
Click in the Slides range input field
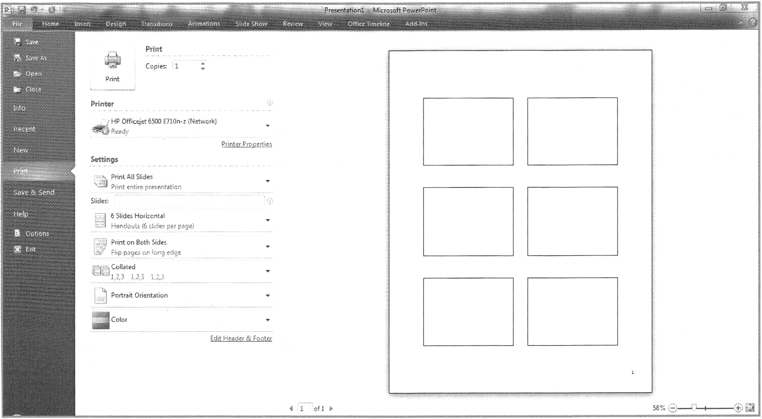pyautogui.click(x=189, y=201)
